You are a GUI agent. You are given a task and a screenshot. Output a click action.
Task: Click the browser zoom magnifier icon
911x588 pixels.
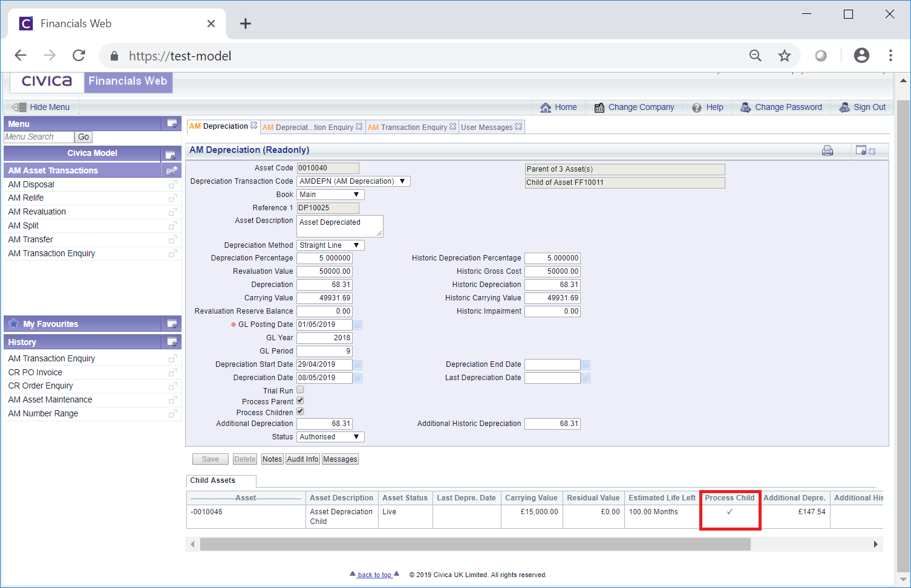[x=756, y=56]
